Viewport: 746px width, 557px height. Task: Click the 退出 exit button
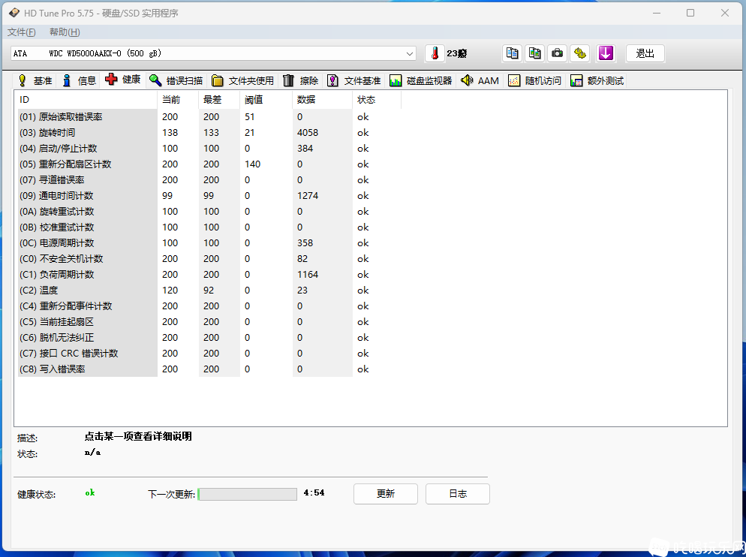[x=645, y=53]
